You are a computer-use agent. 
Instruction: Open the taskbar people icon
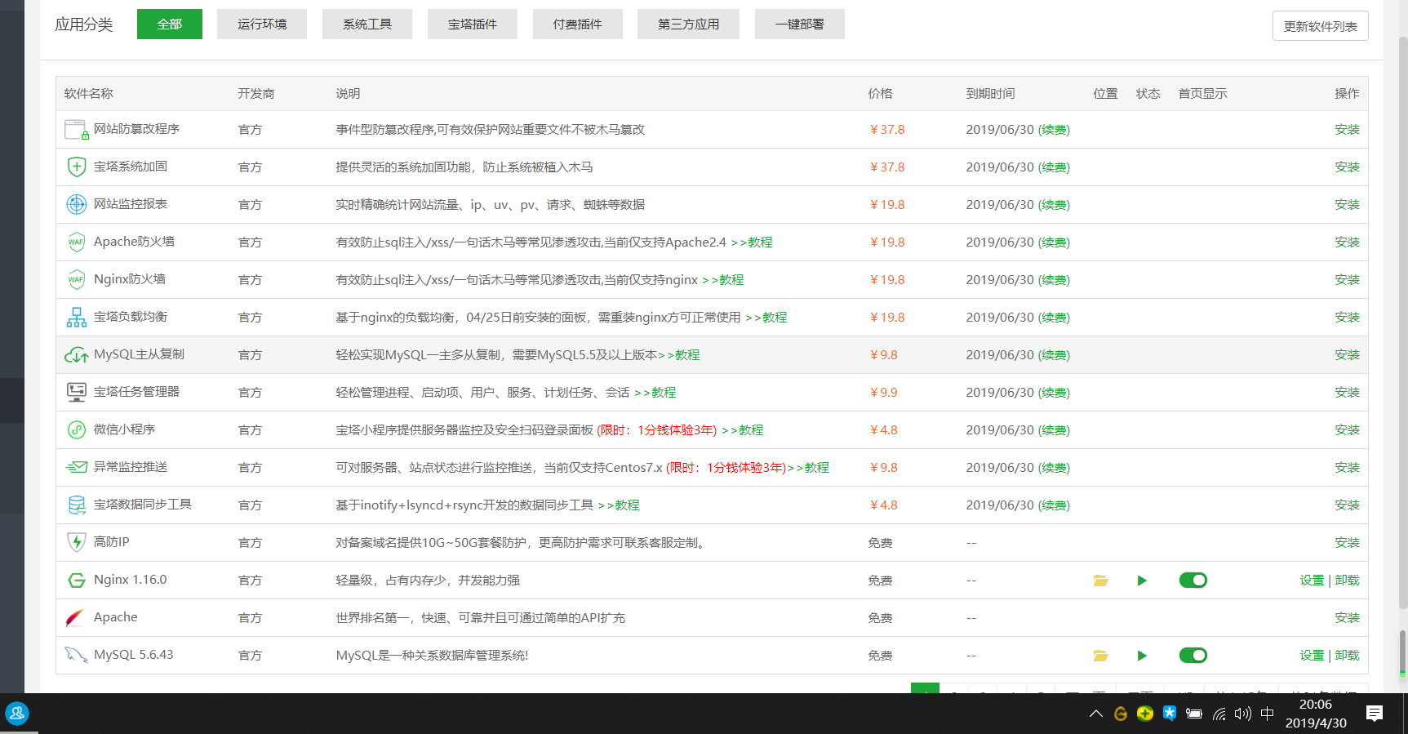(x=17, y=714)
